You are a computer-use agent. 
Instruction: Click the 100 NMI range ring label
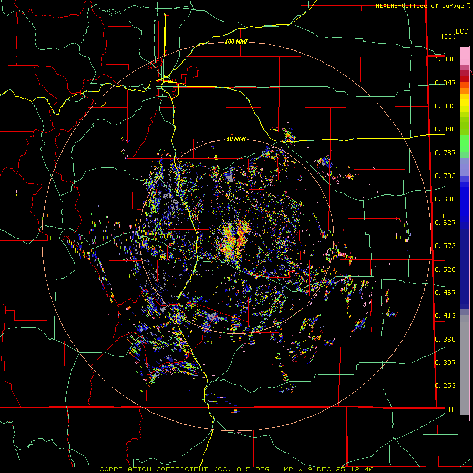(x=236, y=42)
